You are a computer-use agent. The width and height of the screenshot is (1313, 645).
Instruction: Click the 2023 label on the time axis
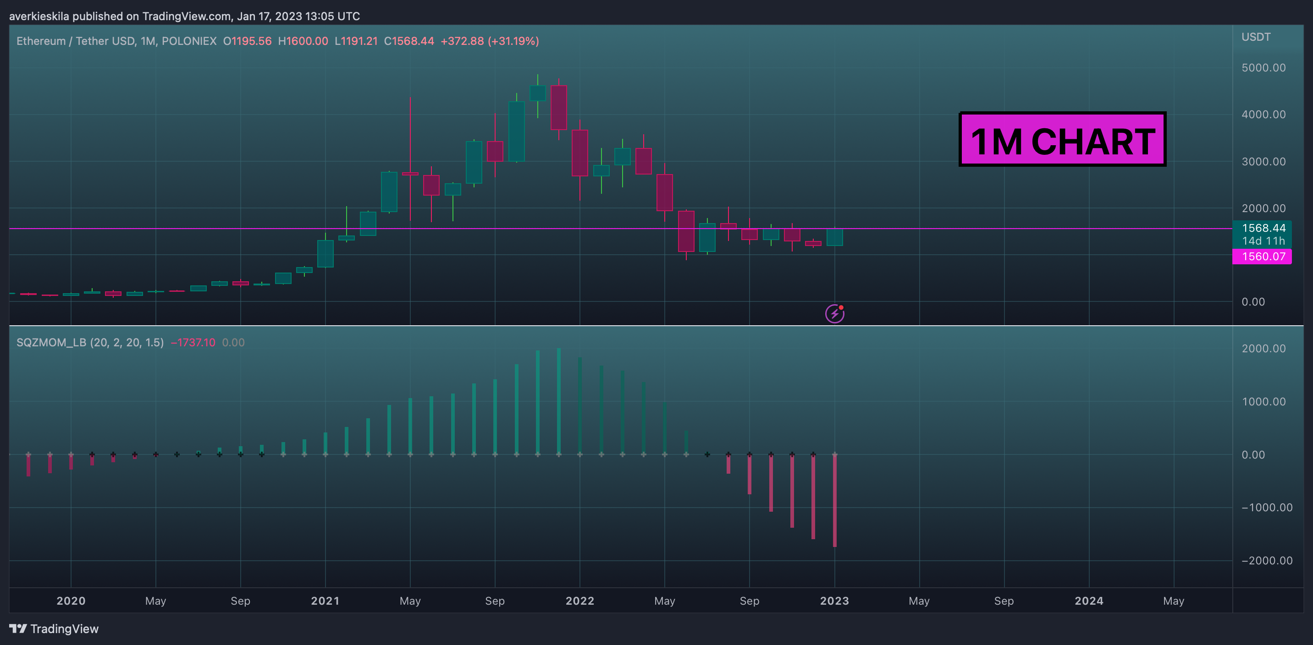click(x=834, y=601)
